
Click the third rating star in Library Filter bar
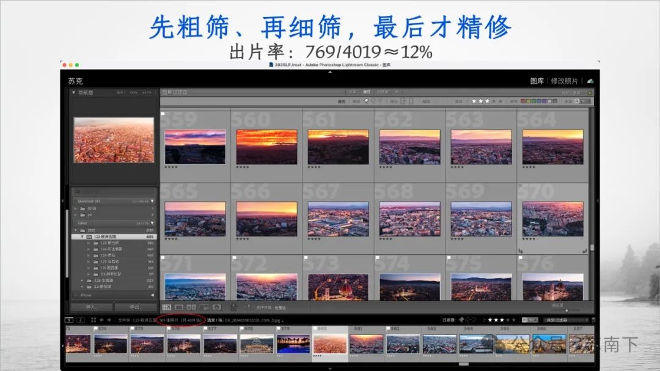pyautogui.click(x=487, y=101)
